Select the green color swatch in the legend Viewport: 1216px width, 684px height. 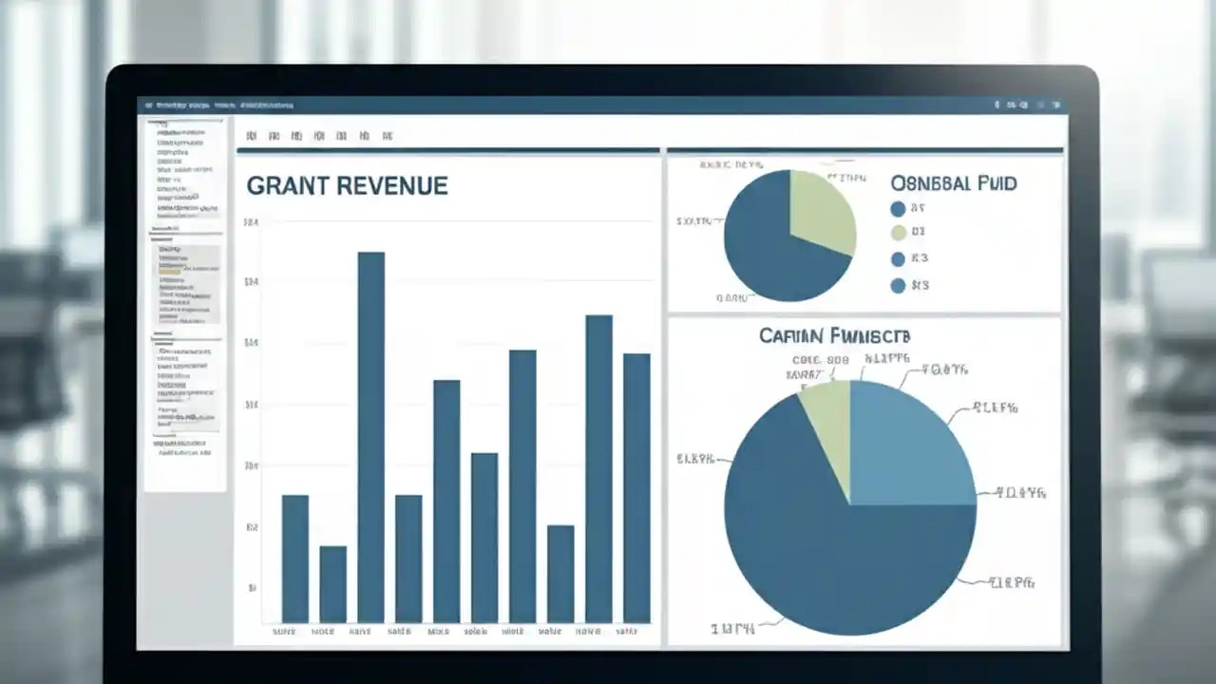click(x=898, y=233)
